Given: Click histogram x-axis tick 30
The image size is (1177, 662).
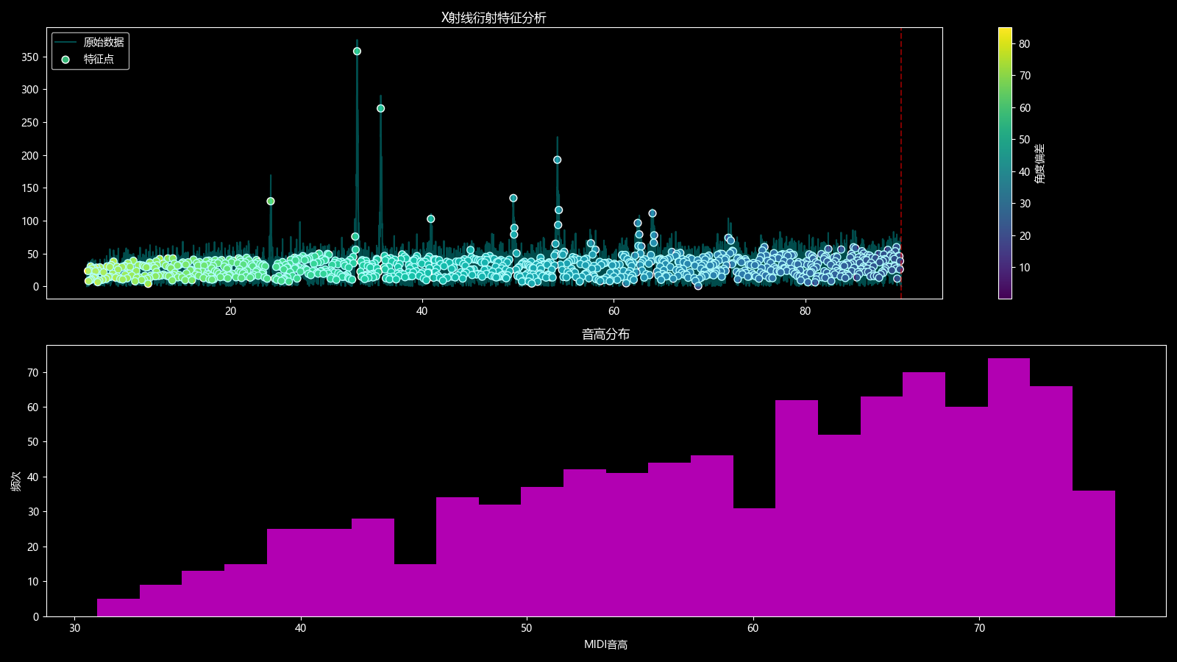Looking at the screenshot, I should point(74,628).
